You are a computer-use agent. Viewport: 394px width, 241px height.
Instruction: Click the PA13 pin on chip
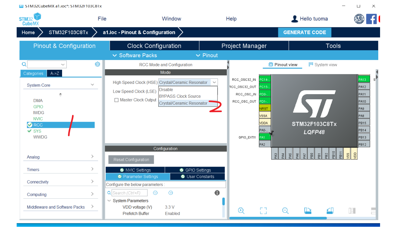click(364, 80)
